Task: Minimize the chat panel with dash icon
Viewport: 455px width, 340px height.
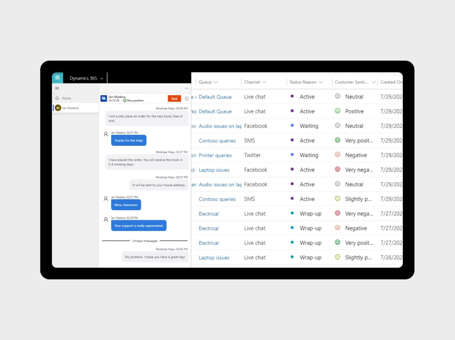Action: coord(186,89)
